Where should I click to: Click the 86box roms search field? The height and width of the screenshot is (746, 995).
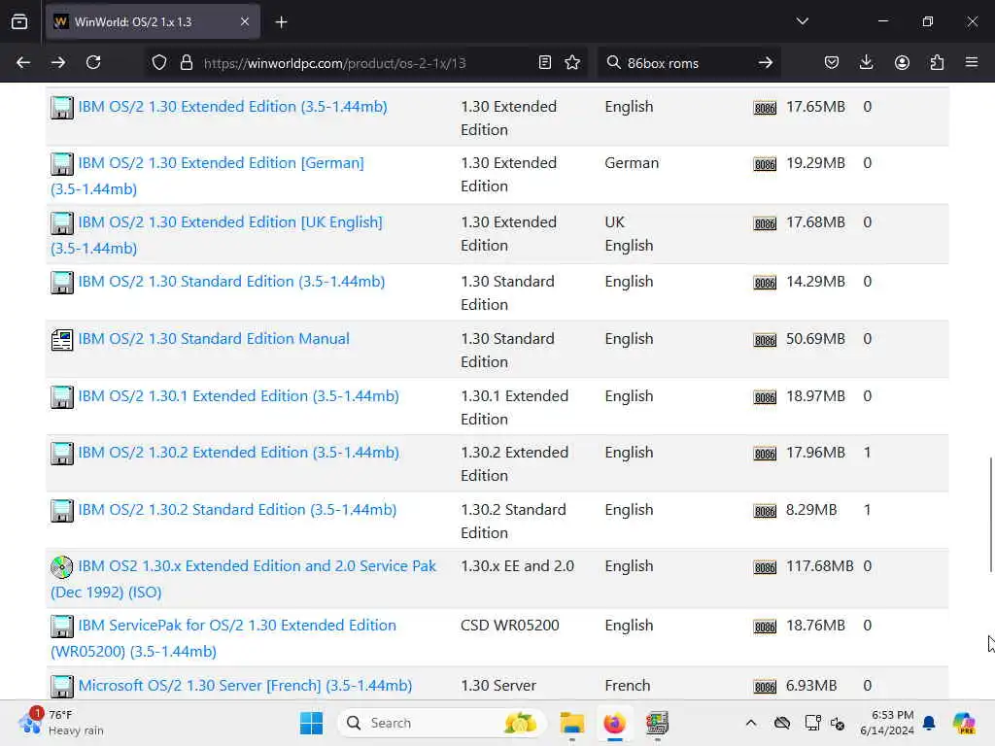tap(689, 63)
